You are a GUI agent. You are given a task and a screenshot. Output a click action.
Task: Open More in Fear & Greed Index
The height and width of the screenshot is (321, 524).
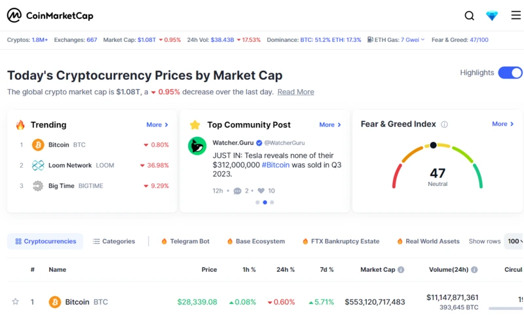[503, 124]
